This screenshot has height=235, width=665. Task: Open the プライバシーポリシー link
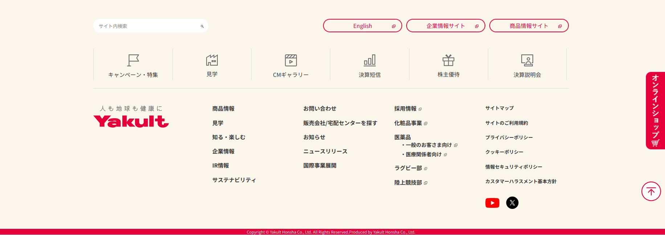click(509, 137)
